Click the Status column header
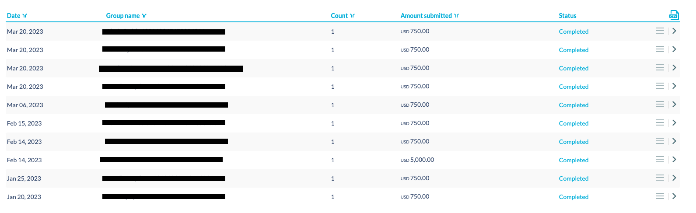 point(567,16)
